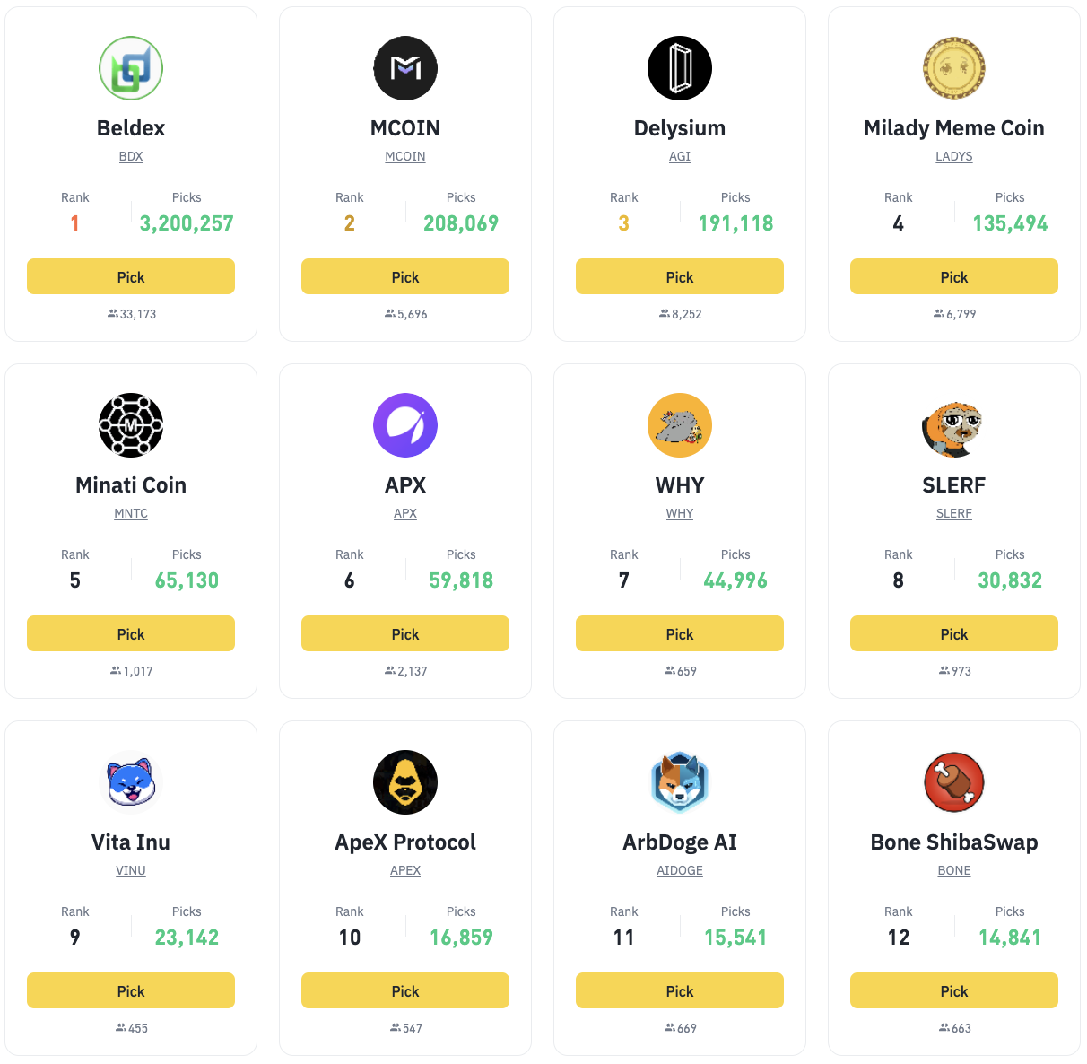Click the purple APX logo

[x=405, y=425]
